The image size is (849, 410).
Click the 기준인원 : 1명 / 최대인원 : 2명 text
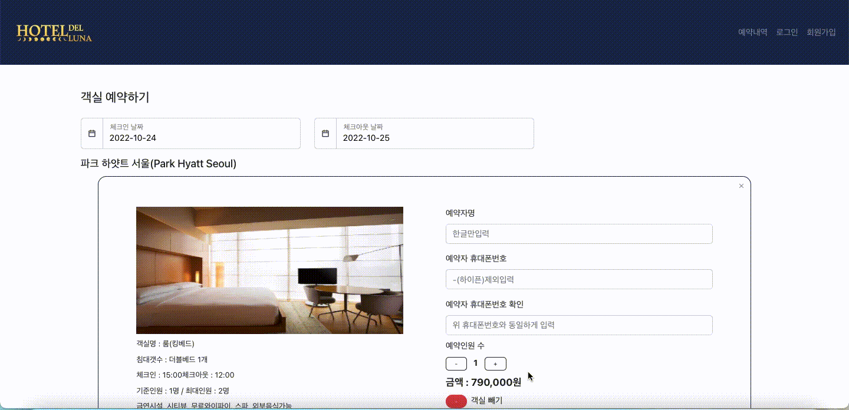[x=183, y=391]
